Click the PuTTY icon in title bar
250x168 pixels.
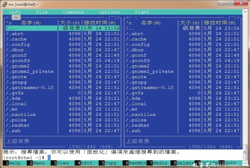pyautogui.click(x=5, y=4)
